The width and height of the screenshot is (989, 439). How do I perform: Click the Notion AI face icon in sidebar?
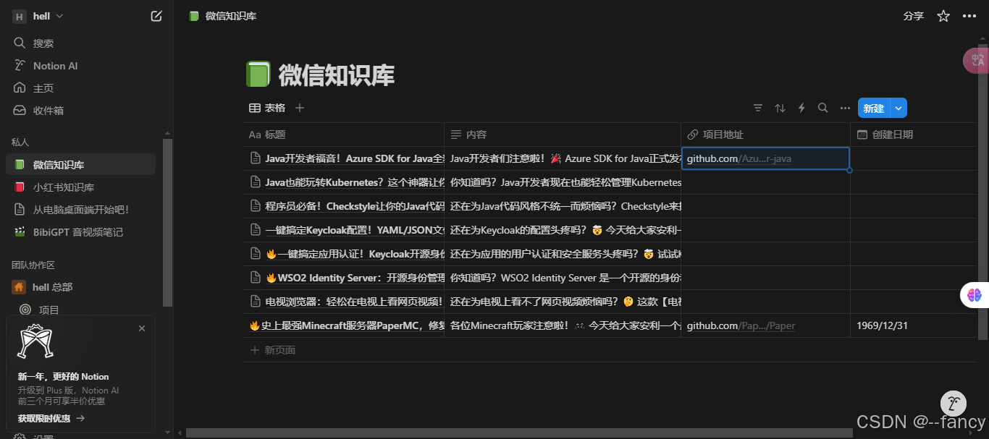[x=20, y=66]
